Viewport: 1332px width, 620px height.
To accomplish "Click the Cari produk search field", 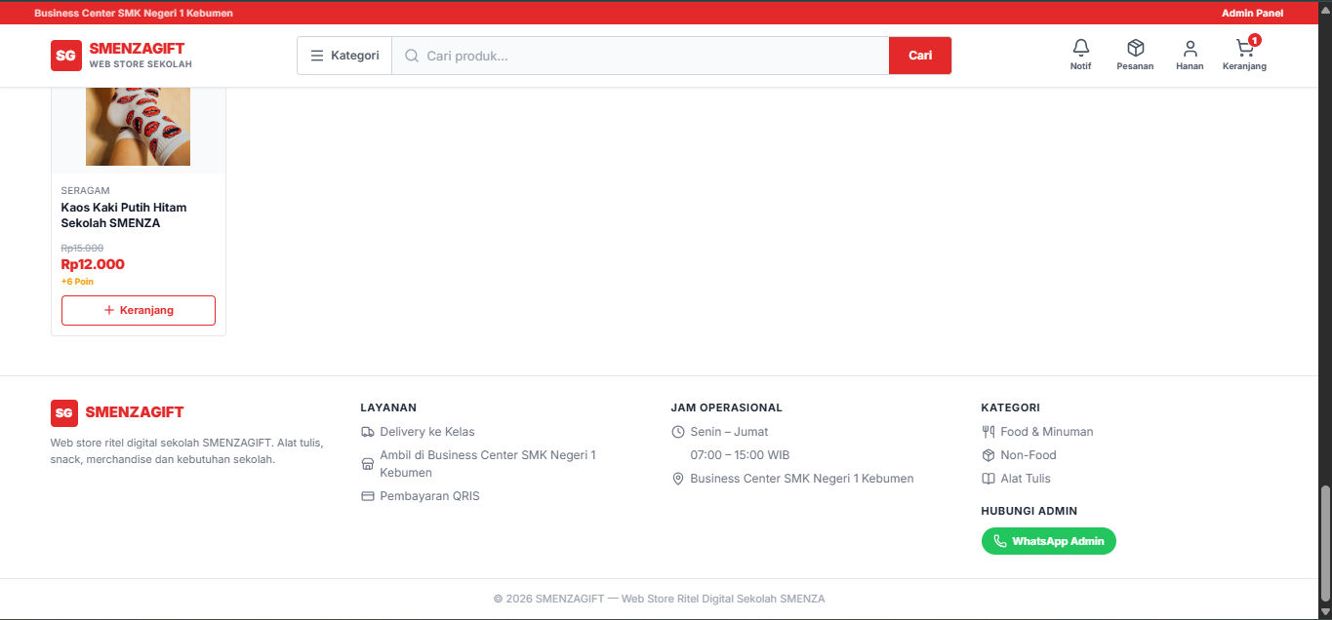I will coord(640,56).
